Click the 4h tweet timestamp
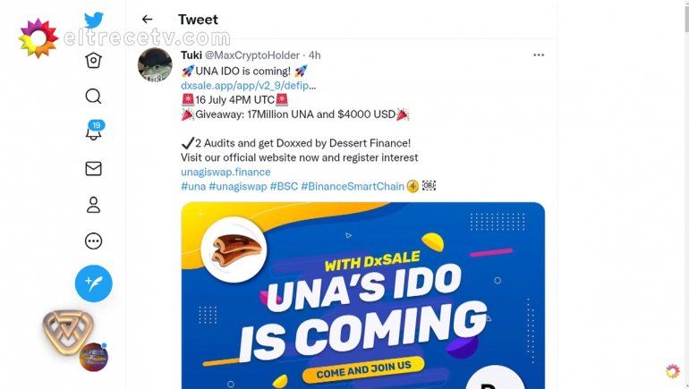 pyautogui.click(x=315, y=55)
